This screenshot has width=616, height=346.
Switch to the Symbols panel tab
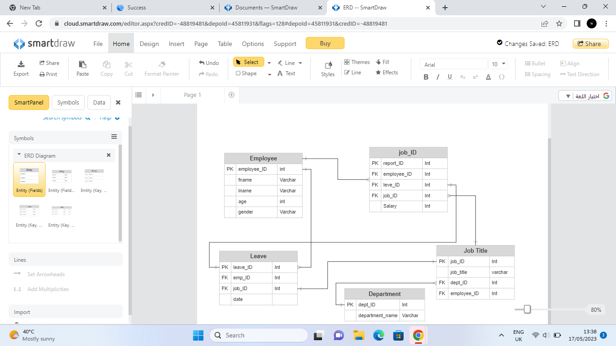click(x=68, y=102)
